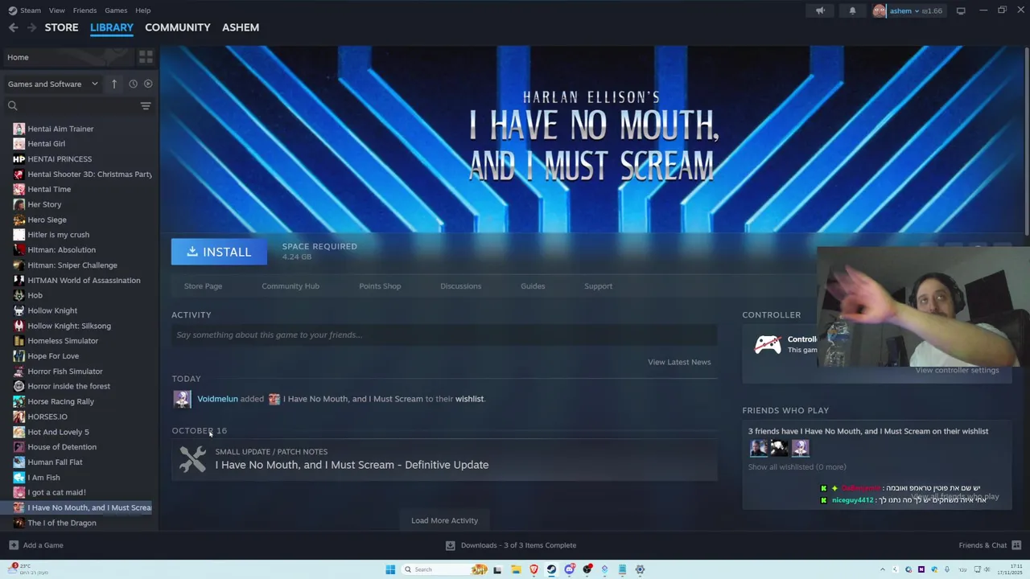Viewport: 1030px width, 579px height.
Task: Click the Windows taskbar Search box
Action: click(x=445, y=569)
